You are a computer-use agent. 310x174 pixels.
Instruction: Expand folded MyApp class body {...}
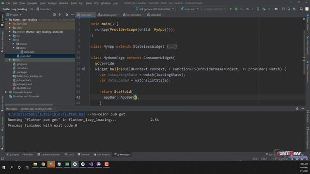(171, 46)
